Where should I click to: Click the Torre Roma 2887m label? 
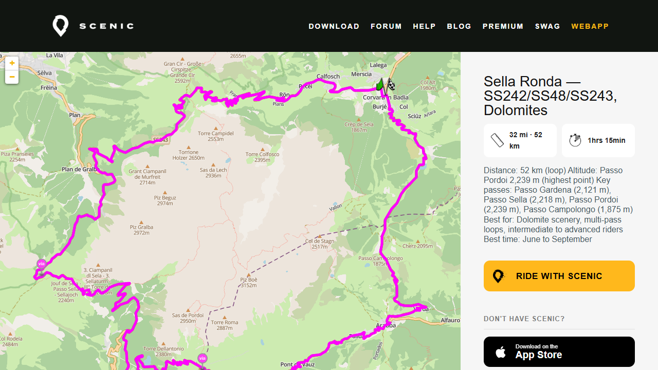click(225, 325)
